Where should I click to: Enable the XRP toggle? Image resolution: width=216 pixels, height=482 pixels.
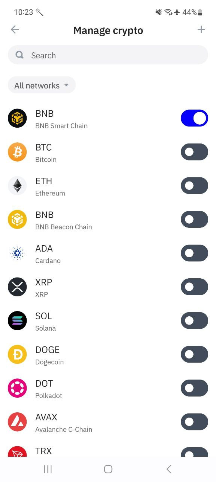(194, 287)
